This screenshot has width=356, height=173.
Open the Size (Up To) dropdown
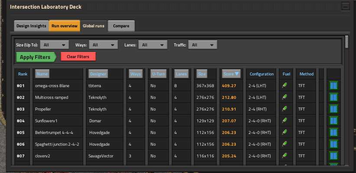click(x=55, y=45)
